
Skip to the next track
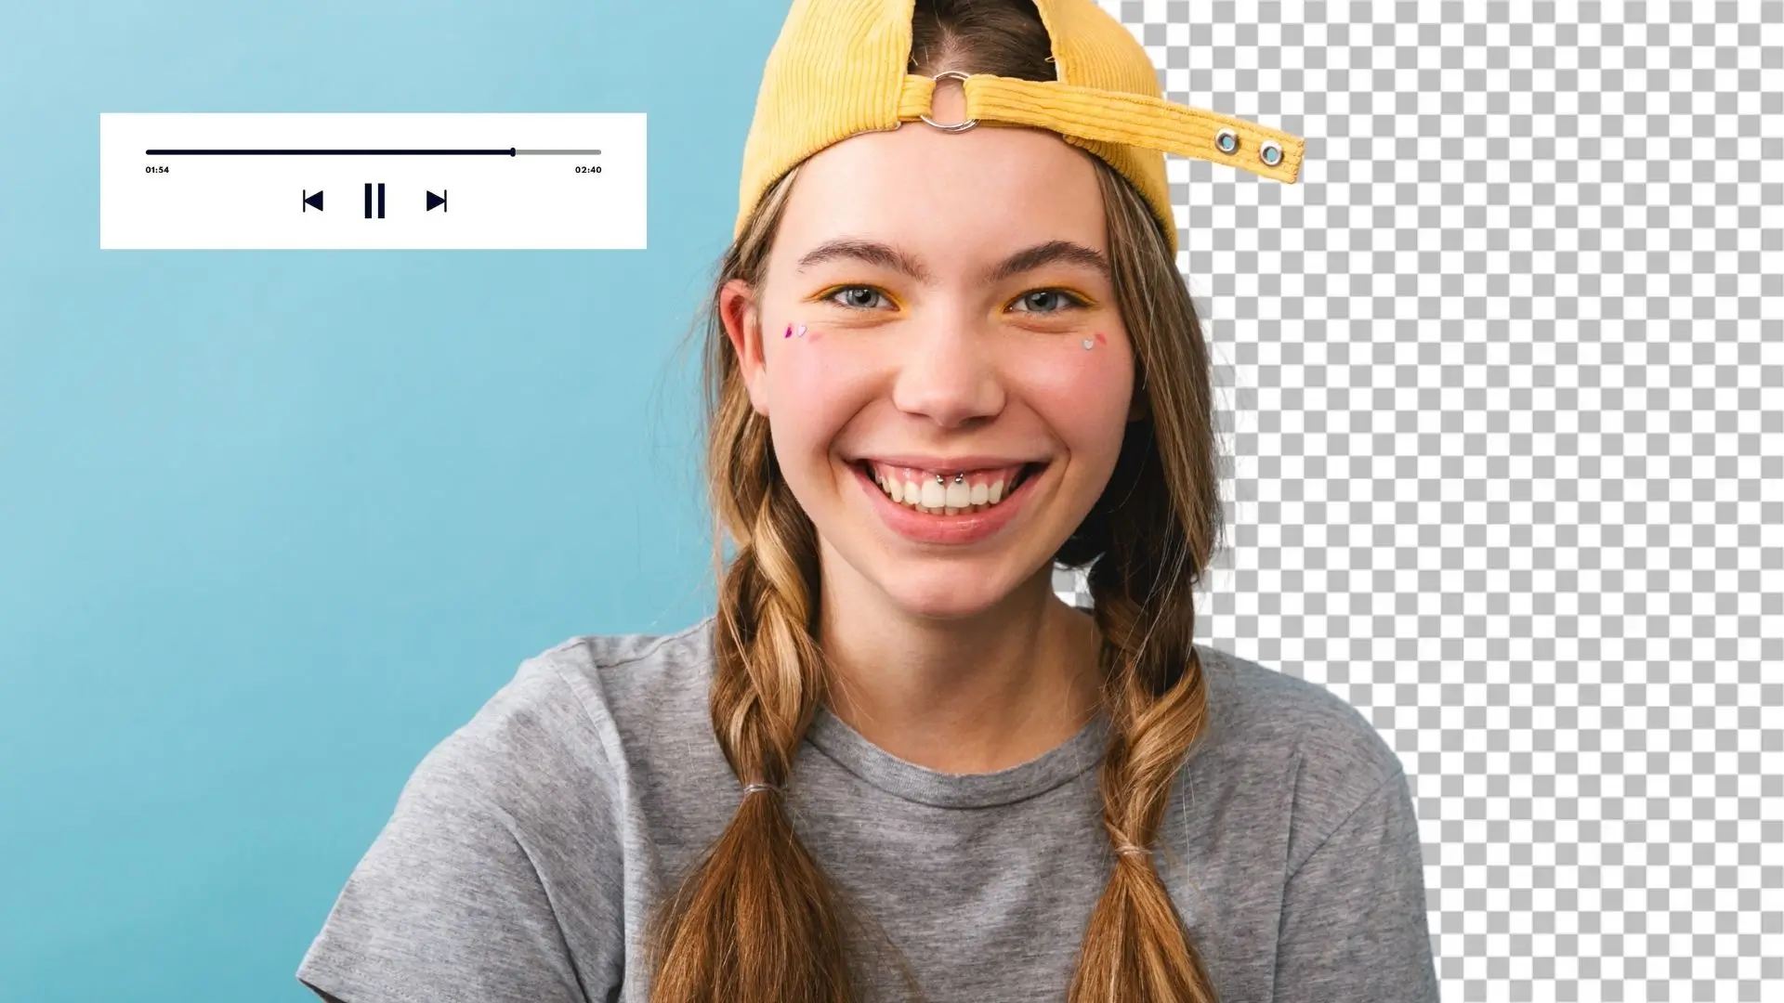(437, 201)
